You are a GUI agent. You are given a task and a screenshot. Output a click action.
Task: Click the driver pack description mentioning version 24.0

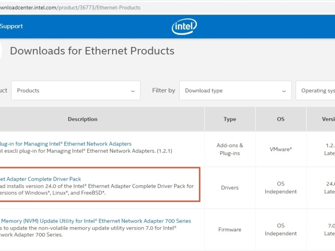97,190
